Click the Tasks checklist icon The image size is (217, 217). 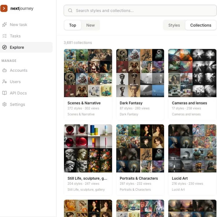click(4, 36)
